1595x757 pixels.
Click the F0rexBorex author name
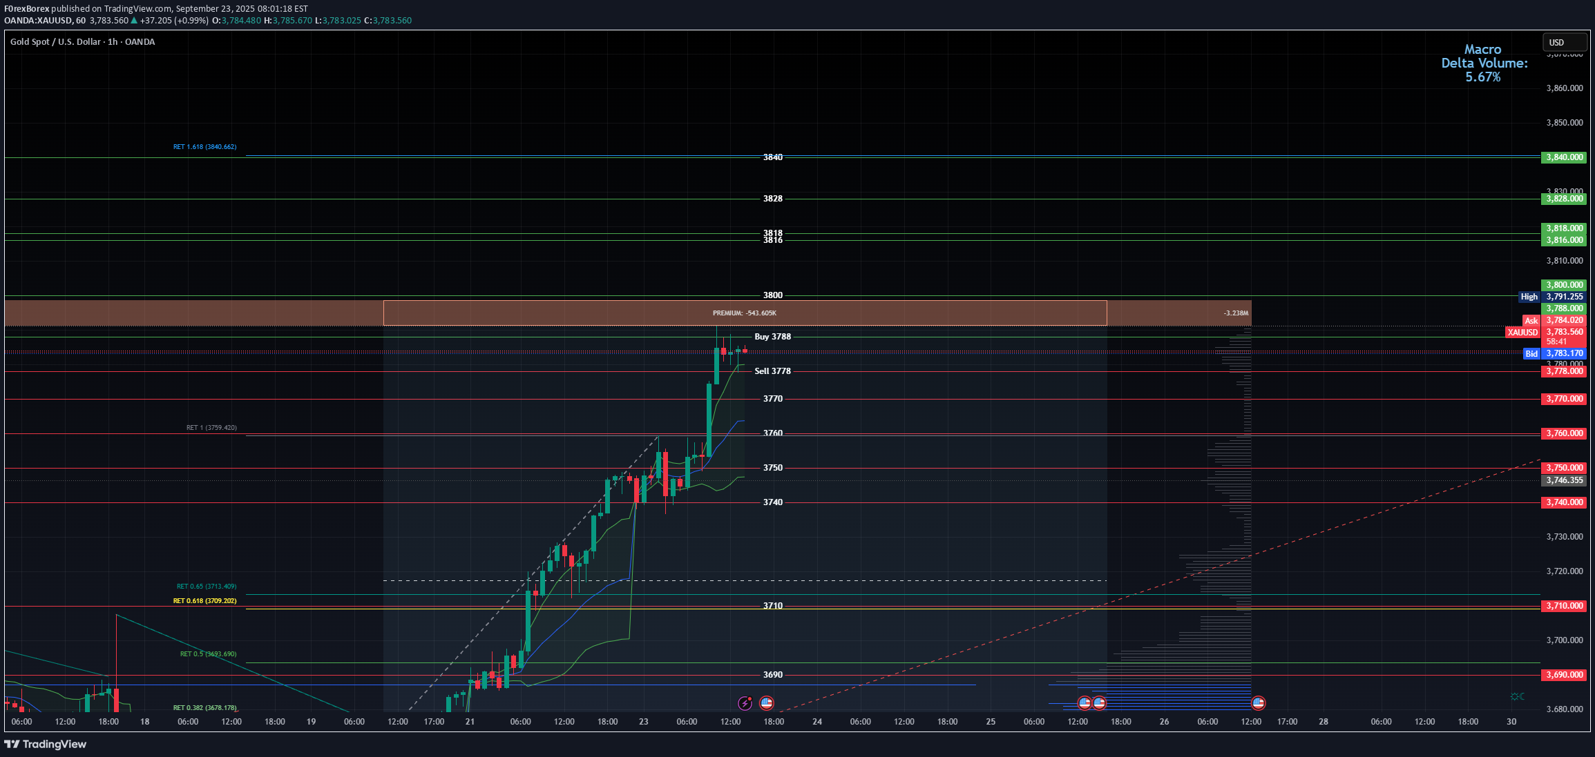click(x=26, y=8)
